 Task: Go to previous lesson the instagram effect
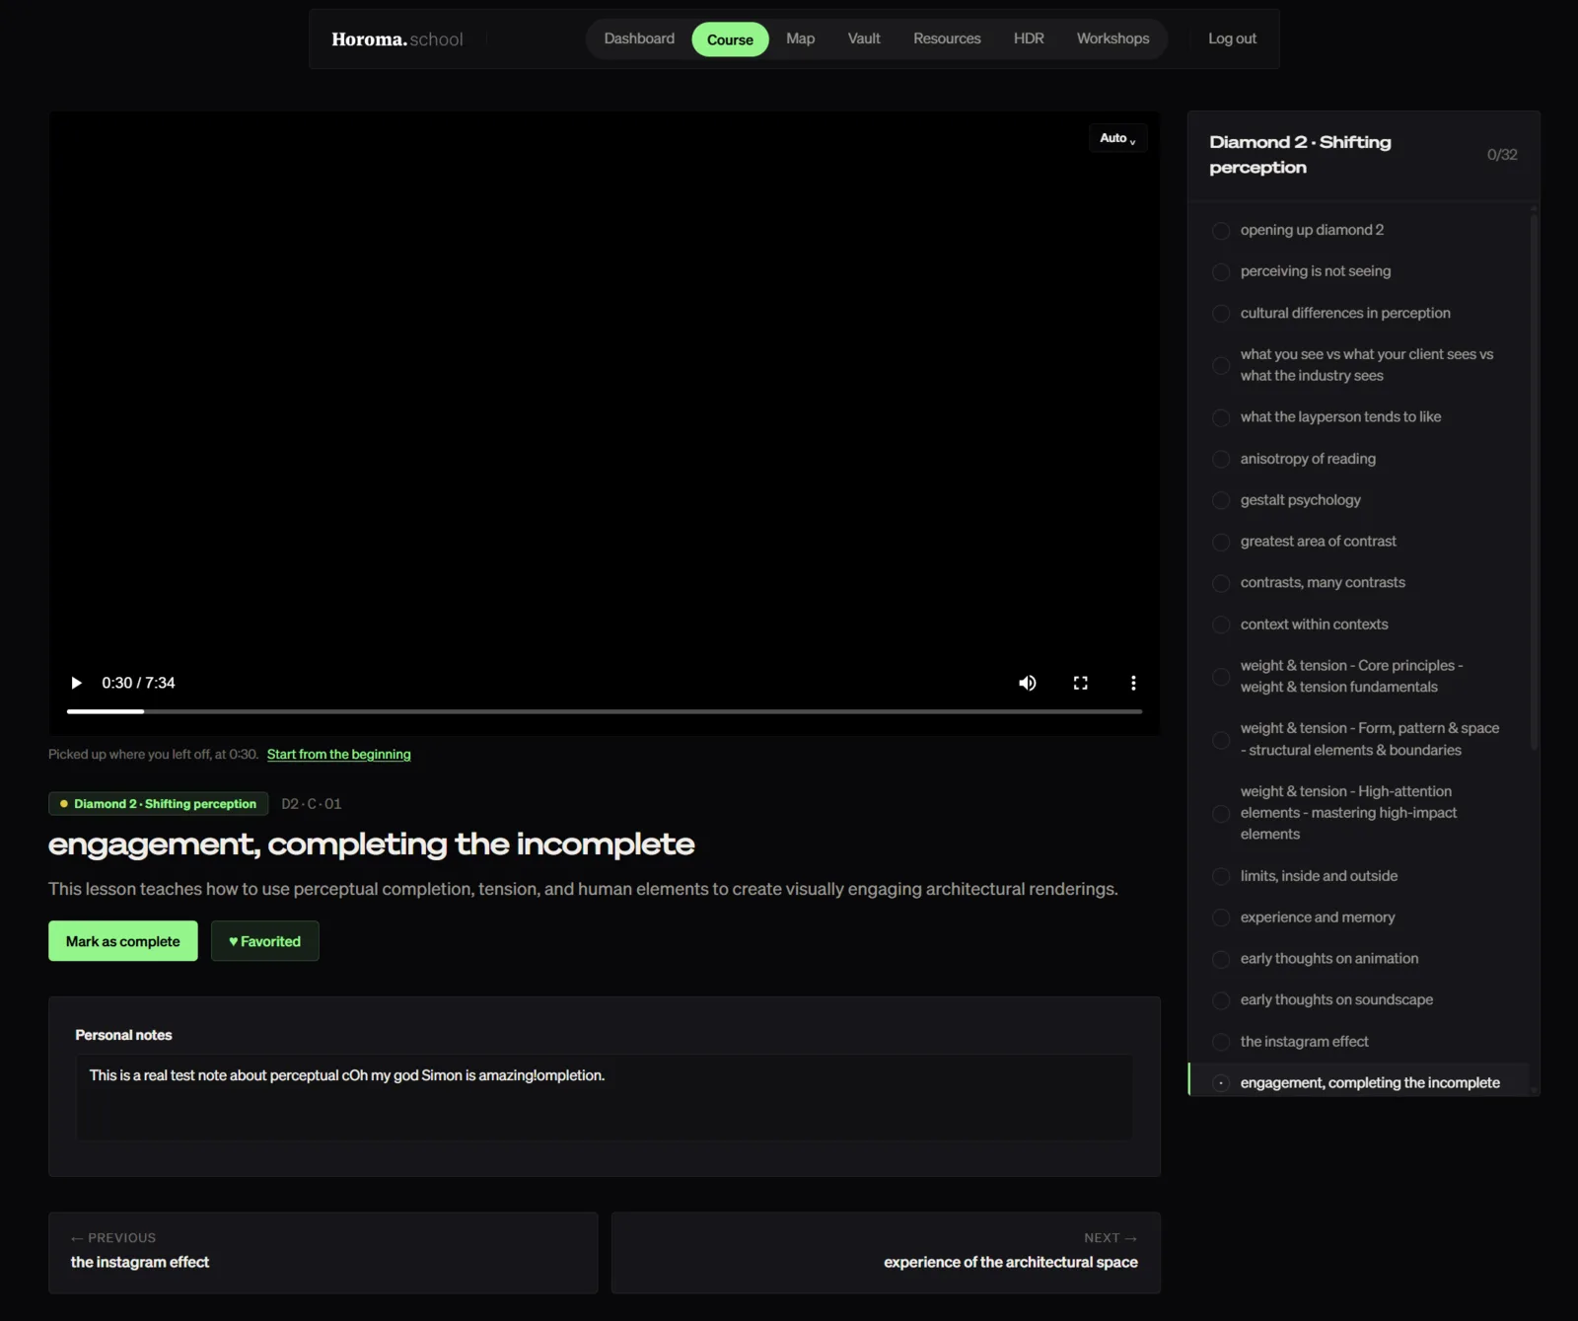(x=323, y=1252)
